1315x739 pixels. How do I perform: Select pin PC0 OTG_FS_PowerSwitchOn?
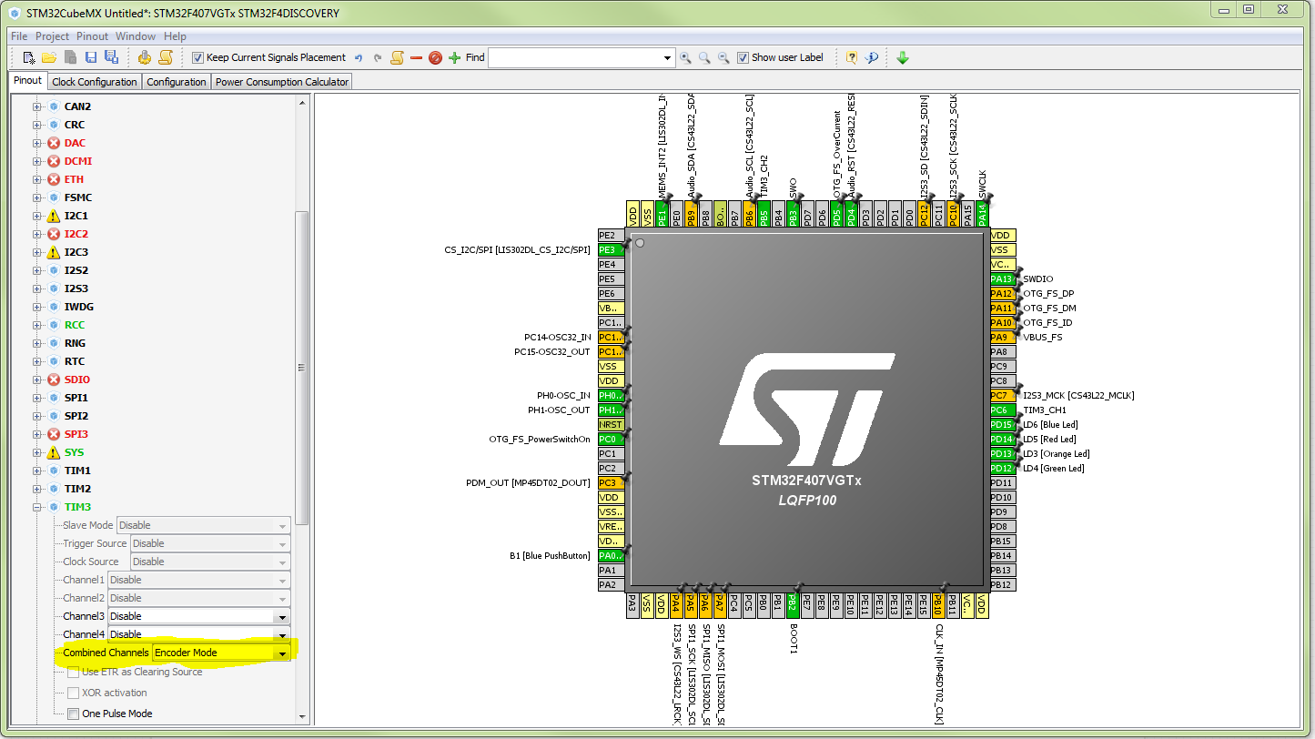(x=611, y=440)
